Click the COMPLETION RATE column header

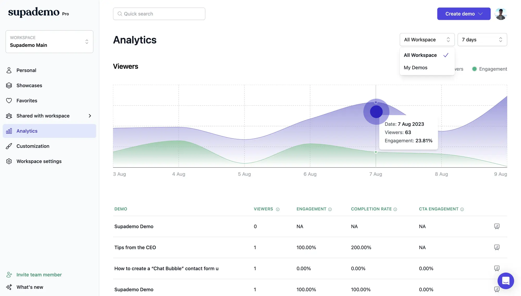click(x=371, y=209)
